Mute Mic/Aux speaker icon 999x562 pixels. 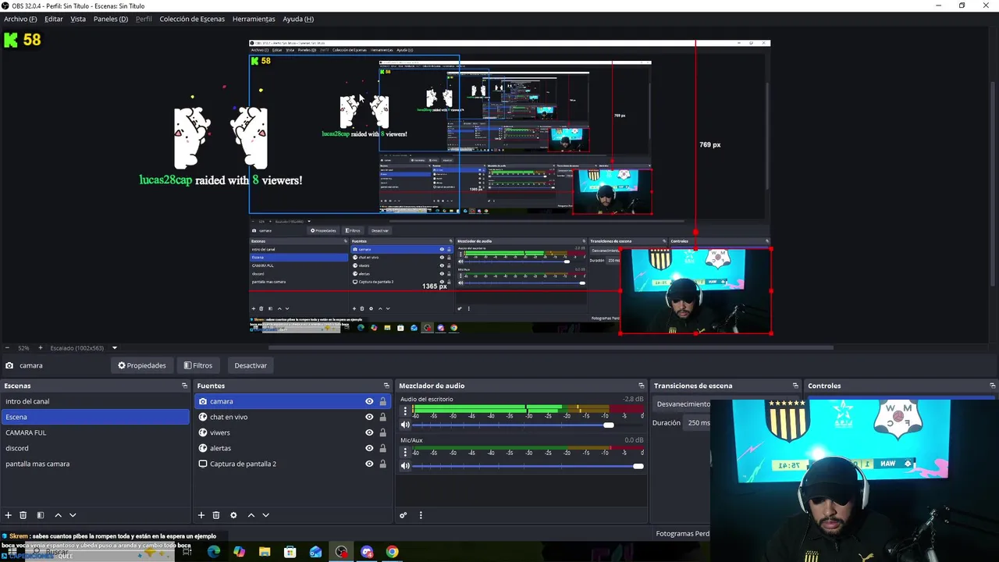click(405, 466)
